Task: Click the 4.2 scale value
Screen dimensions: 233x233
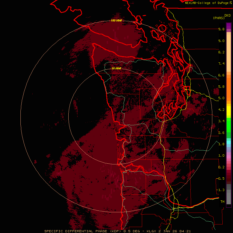Action: [x=221, y=110]
